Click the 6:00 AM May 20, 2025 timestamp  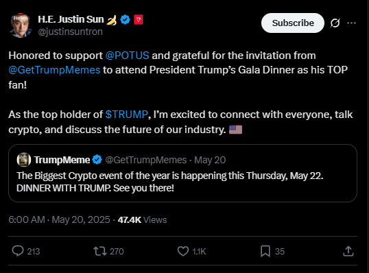(59, 219)
